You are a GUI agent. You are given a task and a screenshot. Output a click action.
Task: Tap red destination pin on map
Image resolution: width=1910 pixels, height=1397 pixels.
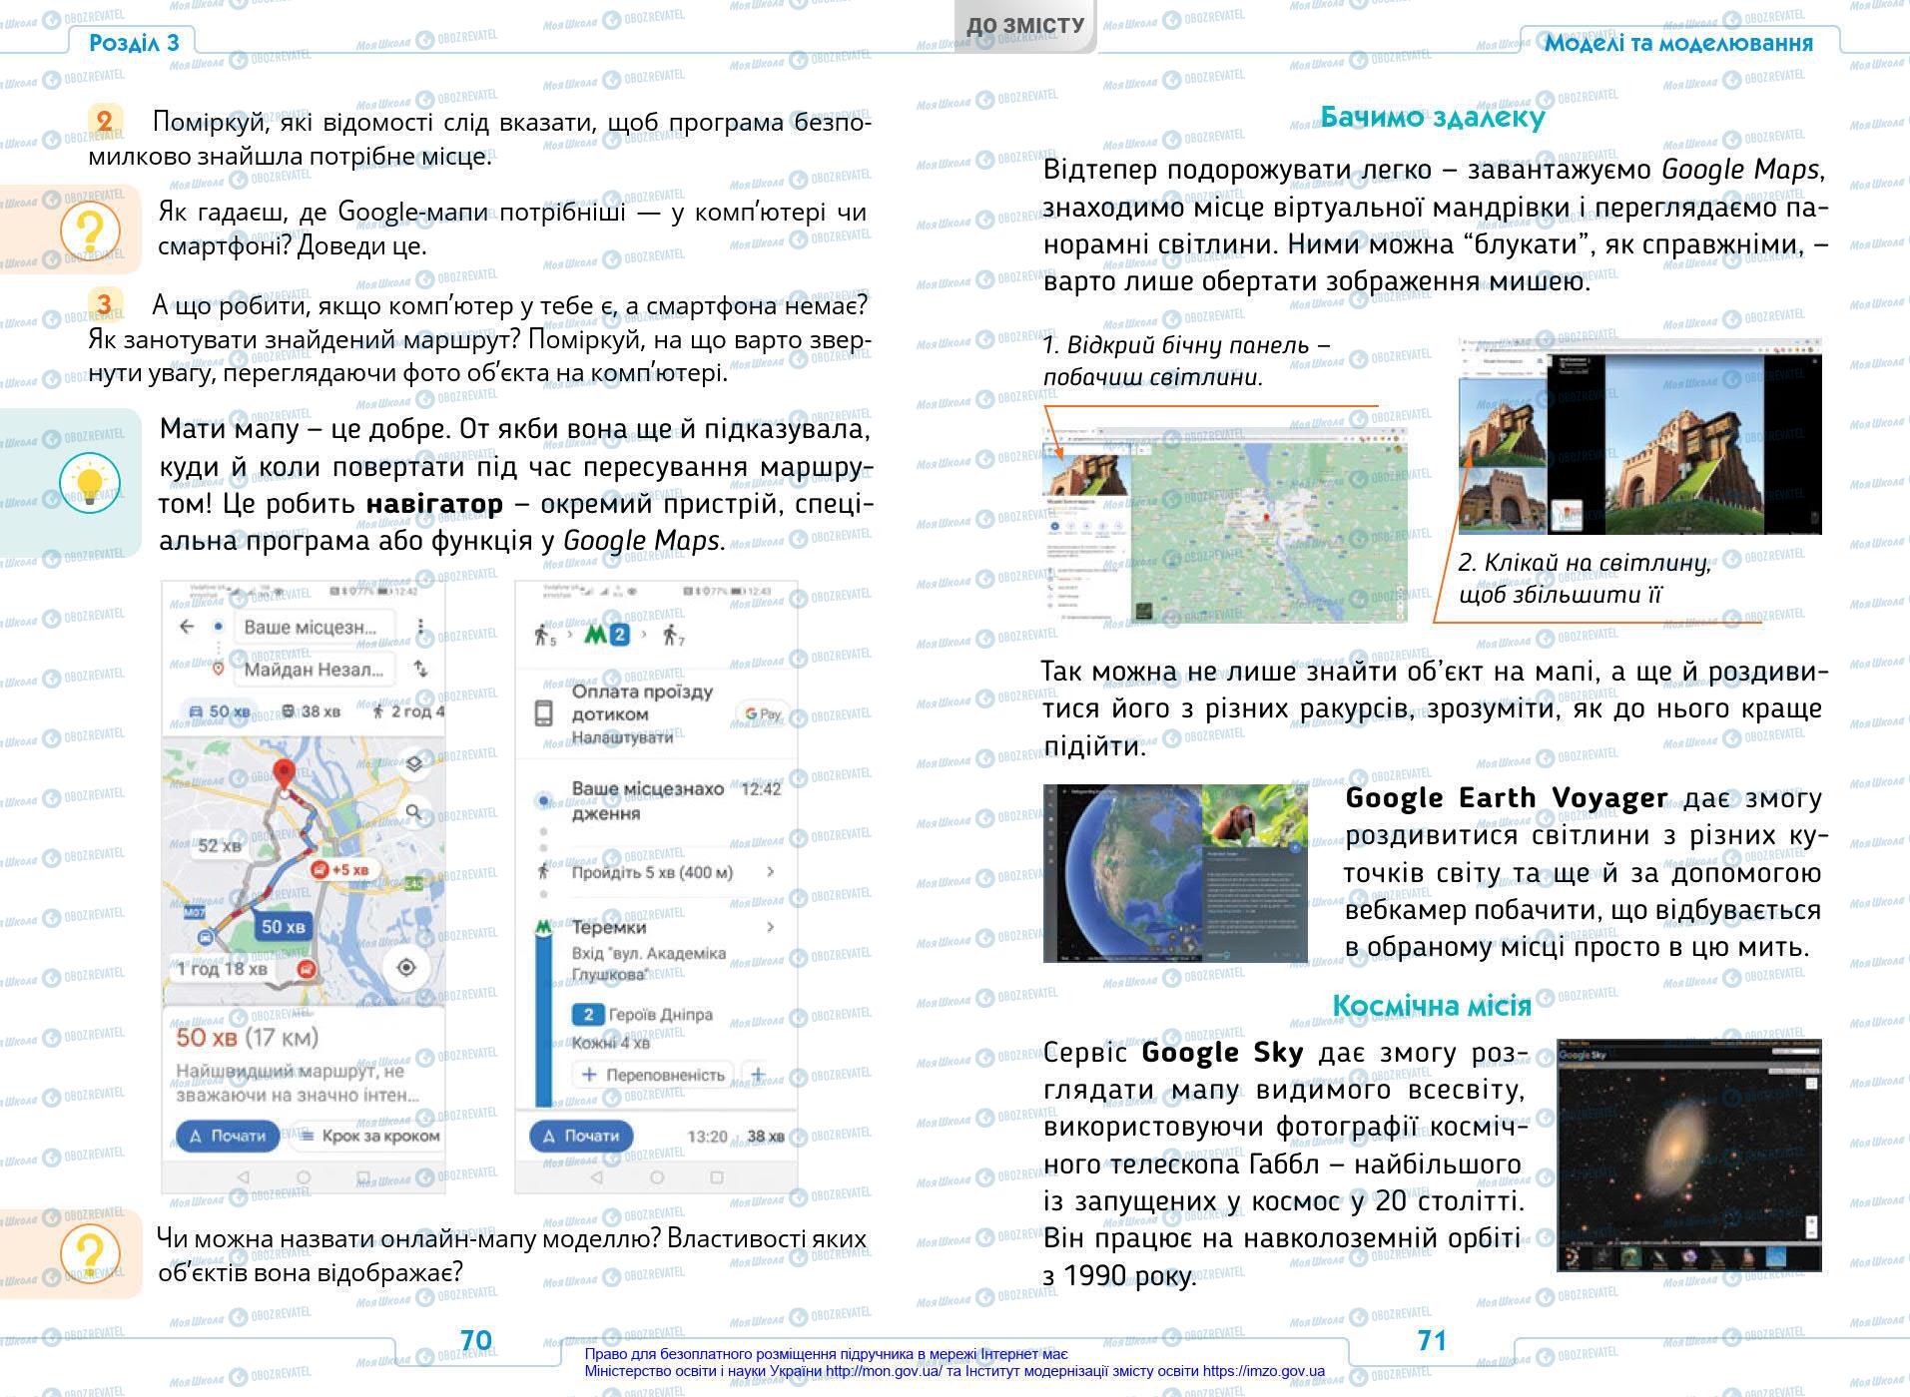pos(284,775)
